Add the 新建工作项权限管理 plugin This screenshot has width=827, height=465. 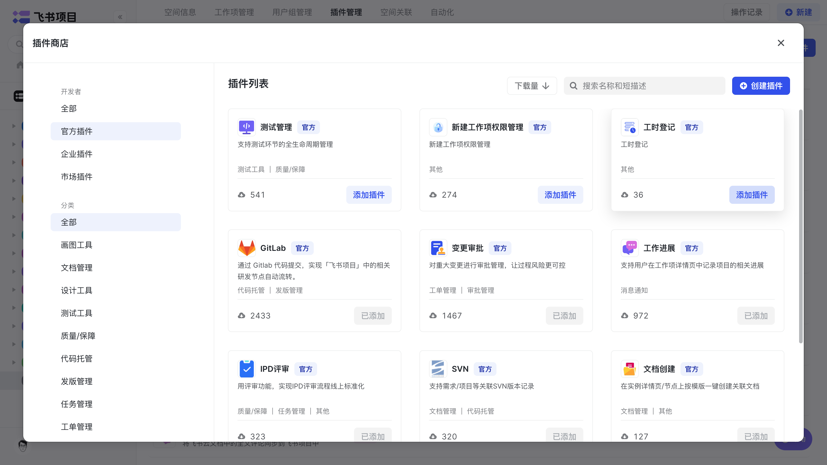[560, 195]
